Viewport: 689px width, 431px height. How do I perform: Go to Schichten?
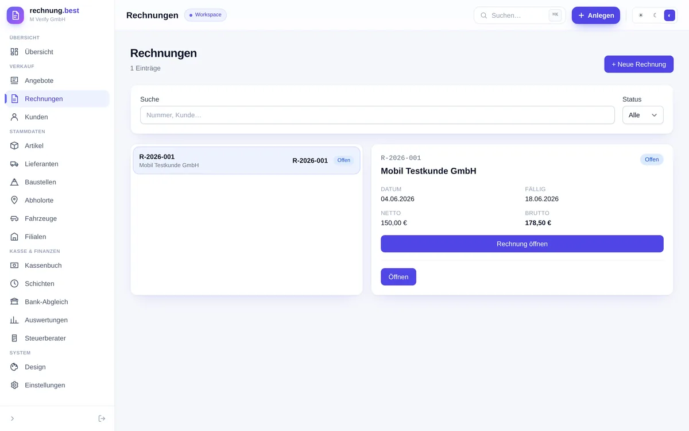tap(57, 283)
